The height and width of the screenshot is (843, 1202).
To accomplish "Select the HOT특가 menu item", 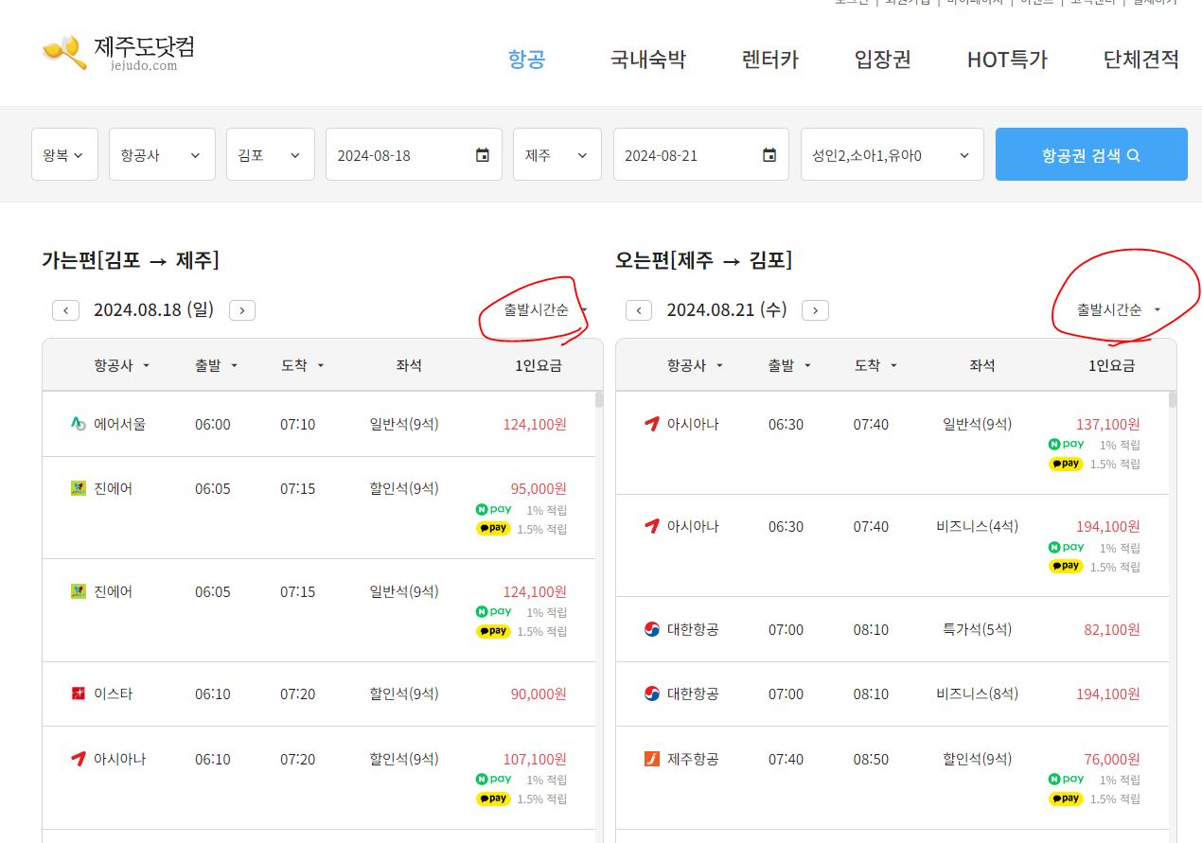I will 1007,59.
